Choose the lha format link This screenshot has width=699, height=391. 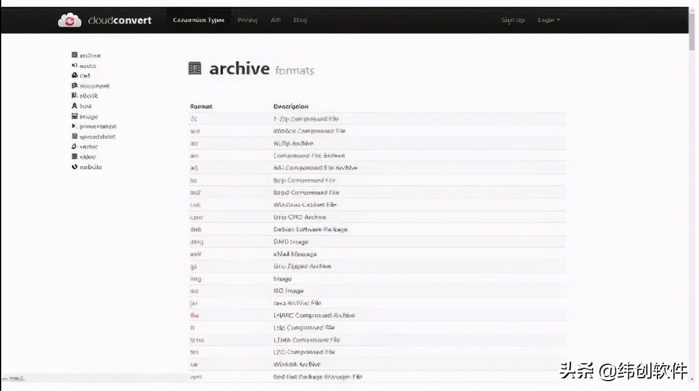pyautogui.click(x=194, y=315)
